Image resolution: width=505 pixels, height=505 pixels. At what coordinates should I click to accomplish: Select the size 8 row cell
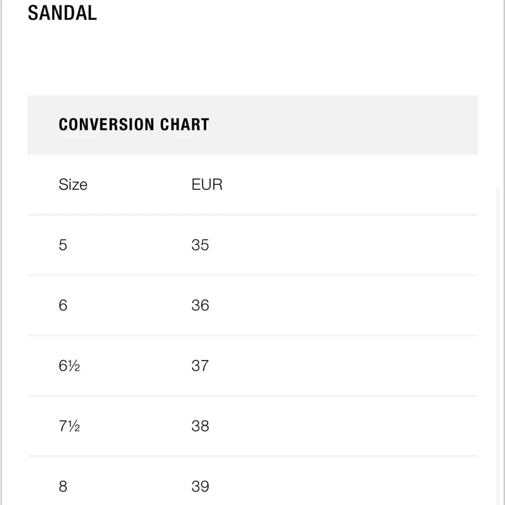click(63, 486)
